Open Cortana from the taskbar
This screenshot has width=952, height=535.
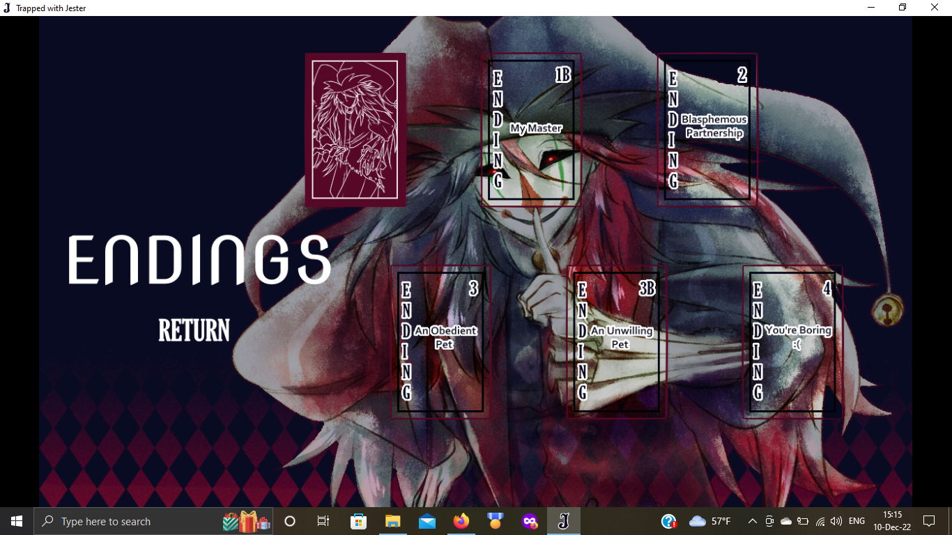click(x=290, y=521)
